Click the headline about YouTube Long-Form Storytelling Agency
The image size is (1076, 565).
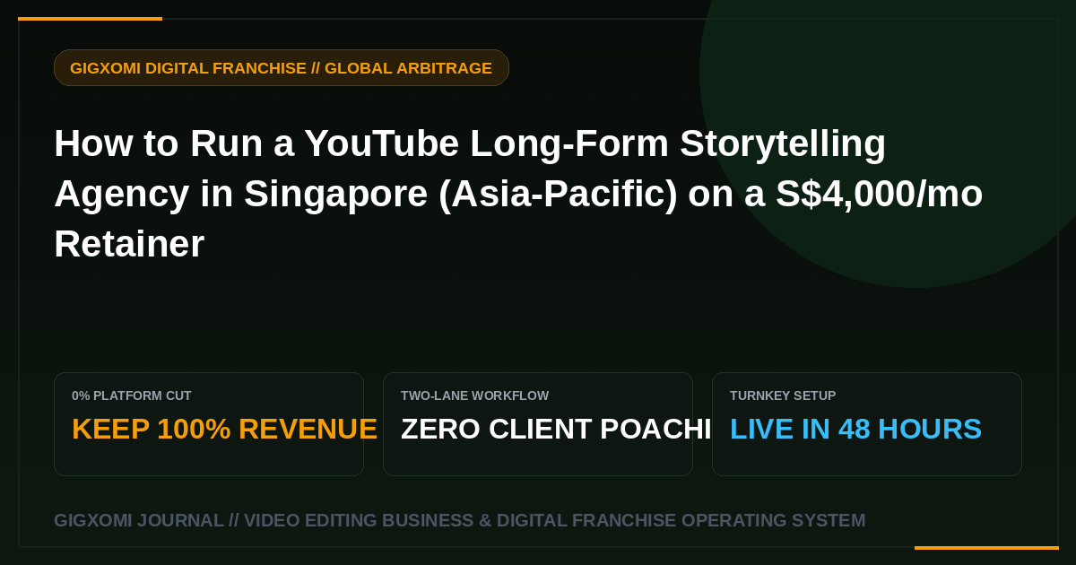(518, 194)
